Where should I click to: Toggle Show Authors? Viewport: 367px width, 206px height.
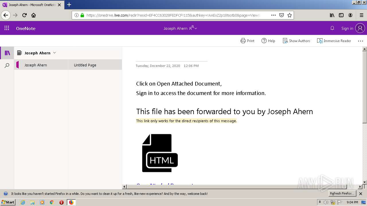click(x=296, y=41)
